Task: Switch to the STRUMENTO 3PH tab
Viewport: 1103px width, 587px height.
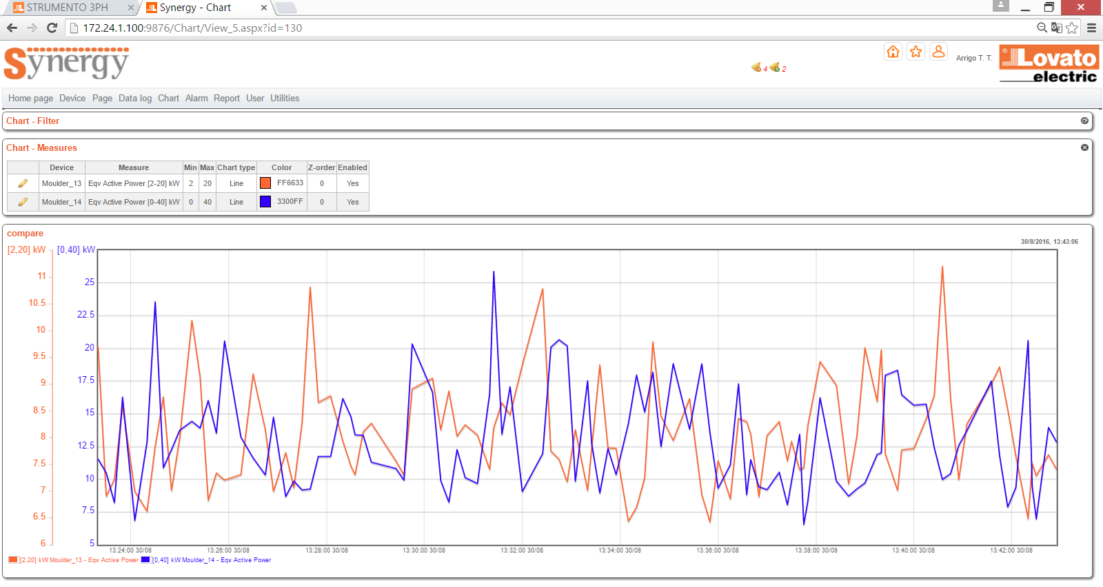Action: pos(68,8)
